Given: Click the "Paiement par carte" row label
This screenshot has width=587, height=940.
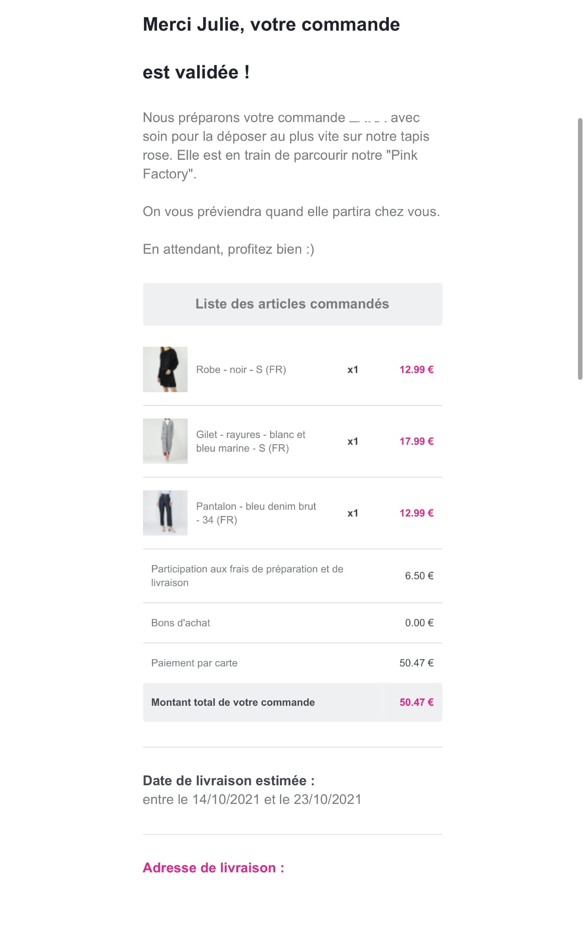Looking at the screenshot, I should (x=194, y=663).
